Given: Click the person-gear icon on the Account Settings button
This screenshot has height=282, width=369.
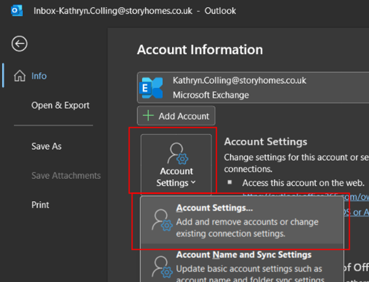Looking at the screenshot, I should tap(177, 153).
